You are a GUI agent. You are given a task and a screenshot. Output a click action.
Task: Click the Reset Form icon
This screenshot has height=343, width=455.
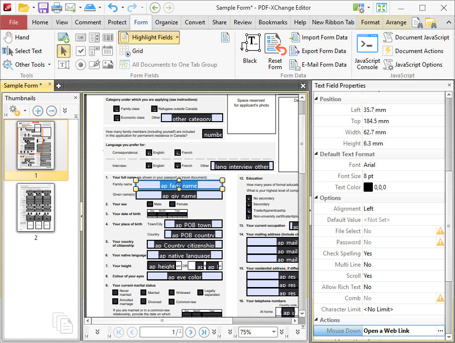click(x=275, y=52)
